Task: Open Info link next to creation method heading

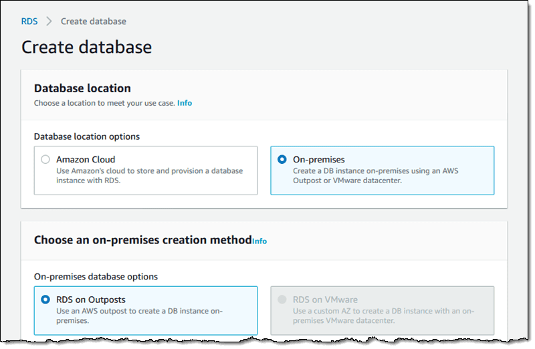Action: (x=259, y=241)
